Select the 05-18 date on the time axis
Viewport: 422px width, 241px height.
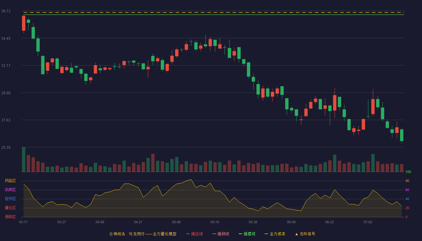215,222
